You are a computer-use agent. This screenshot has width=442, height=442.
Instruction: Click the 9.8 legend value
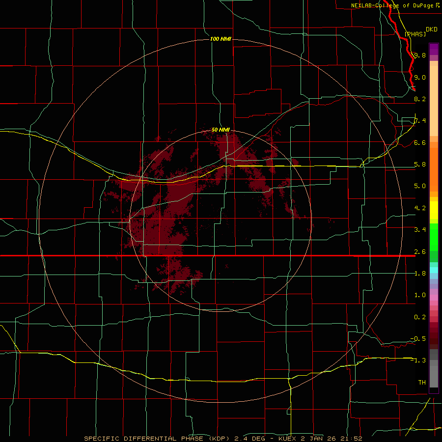coord(420,55)
